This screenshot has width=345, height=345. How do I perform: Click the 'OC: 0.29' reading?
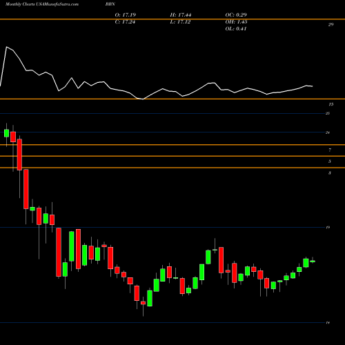point(236,15)
